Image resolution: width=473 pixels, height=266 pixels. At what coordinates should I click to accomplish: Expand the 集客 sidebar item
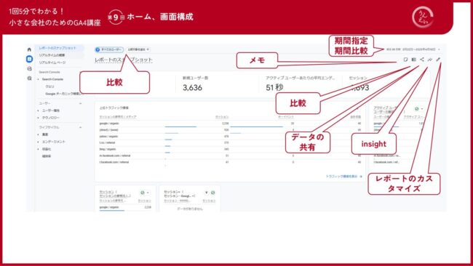pyautogui.click(x=39, y=134)
